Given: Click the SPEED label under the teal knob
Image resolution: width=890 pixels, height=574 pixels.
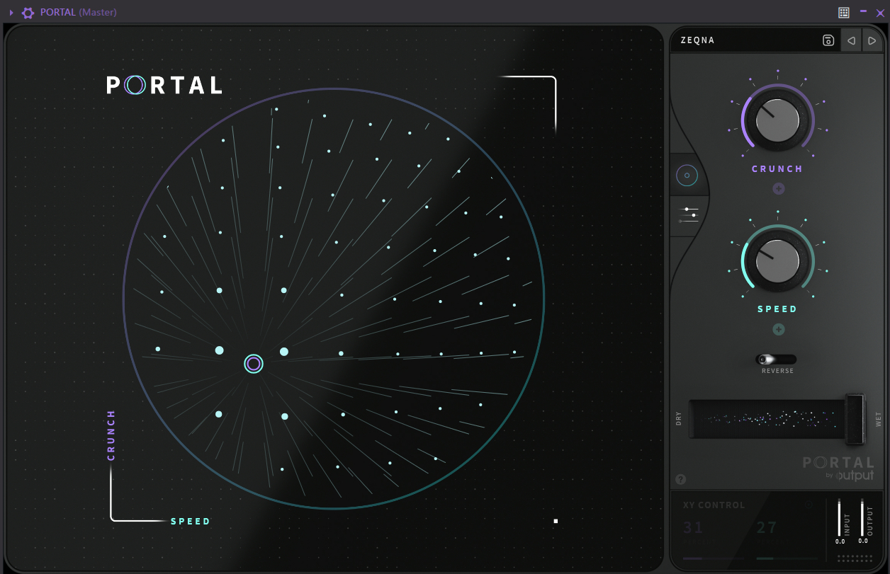Looking at the screenshot, I should (777, 309).
